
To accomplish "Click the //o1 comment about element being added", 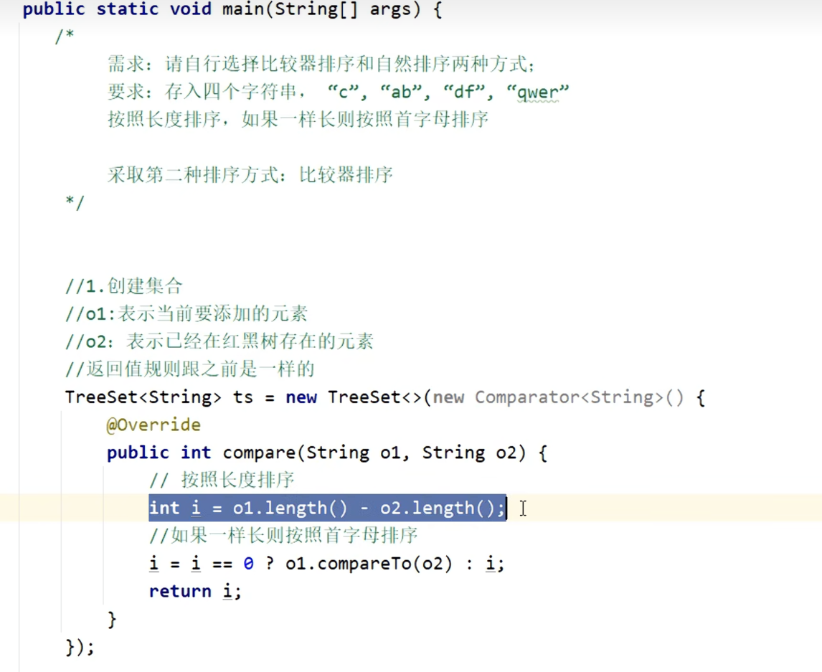I will tap(186, 314).
